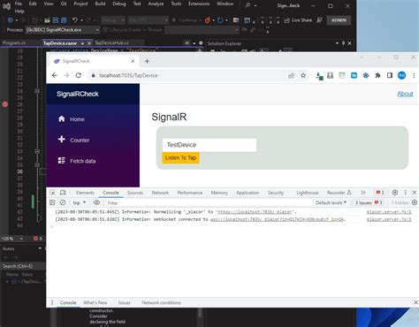
Task: Clear console using the circle-slash icon
Action: click(63, 202)
